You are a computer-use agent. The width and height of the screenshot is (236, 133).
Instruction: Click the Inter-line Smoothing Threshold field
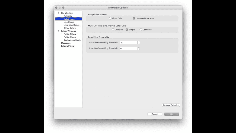pyautogui.click(x=128, y=48)
